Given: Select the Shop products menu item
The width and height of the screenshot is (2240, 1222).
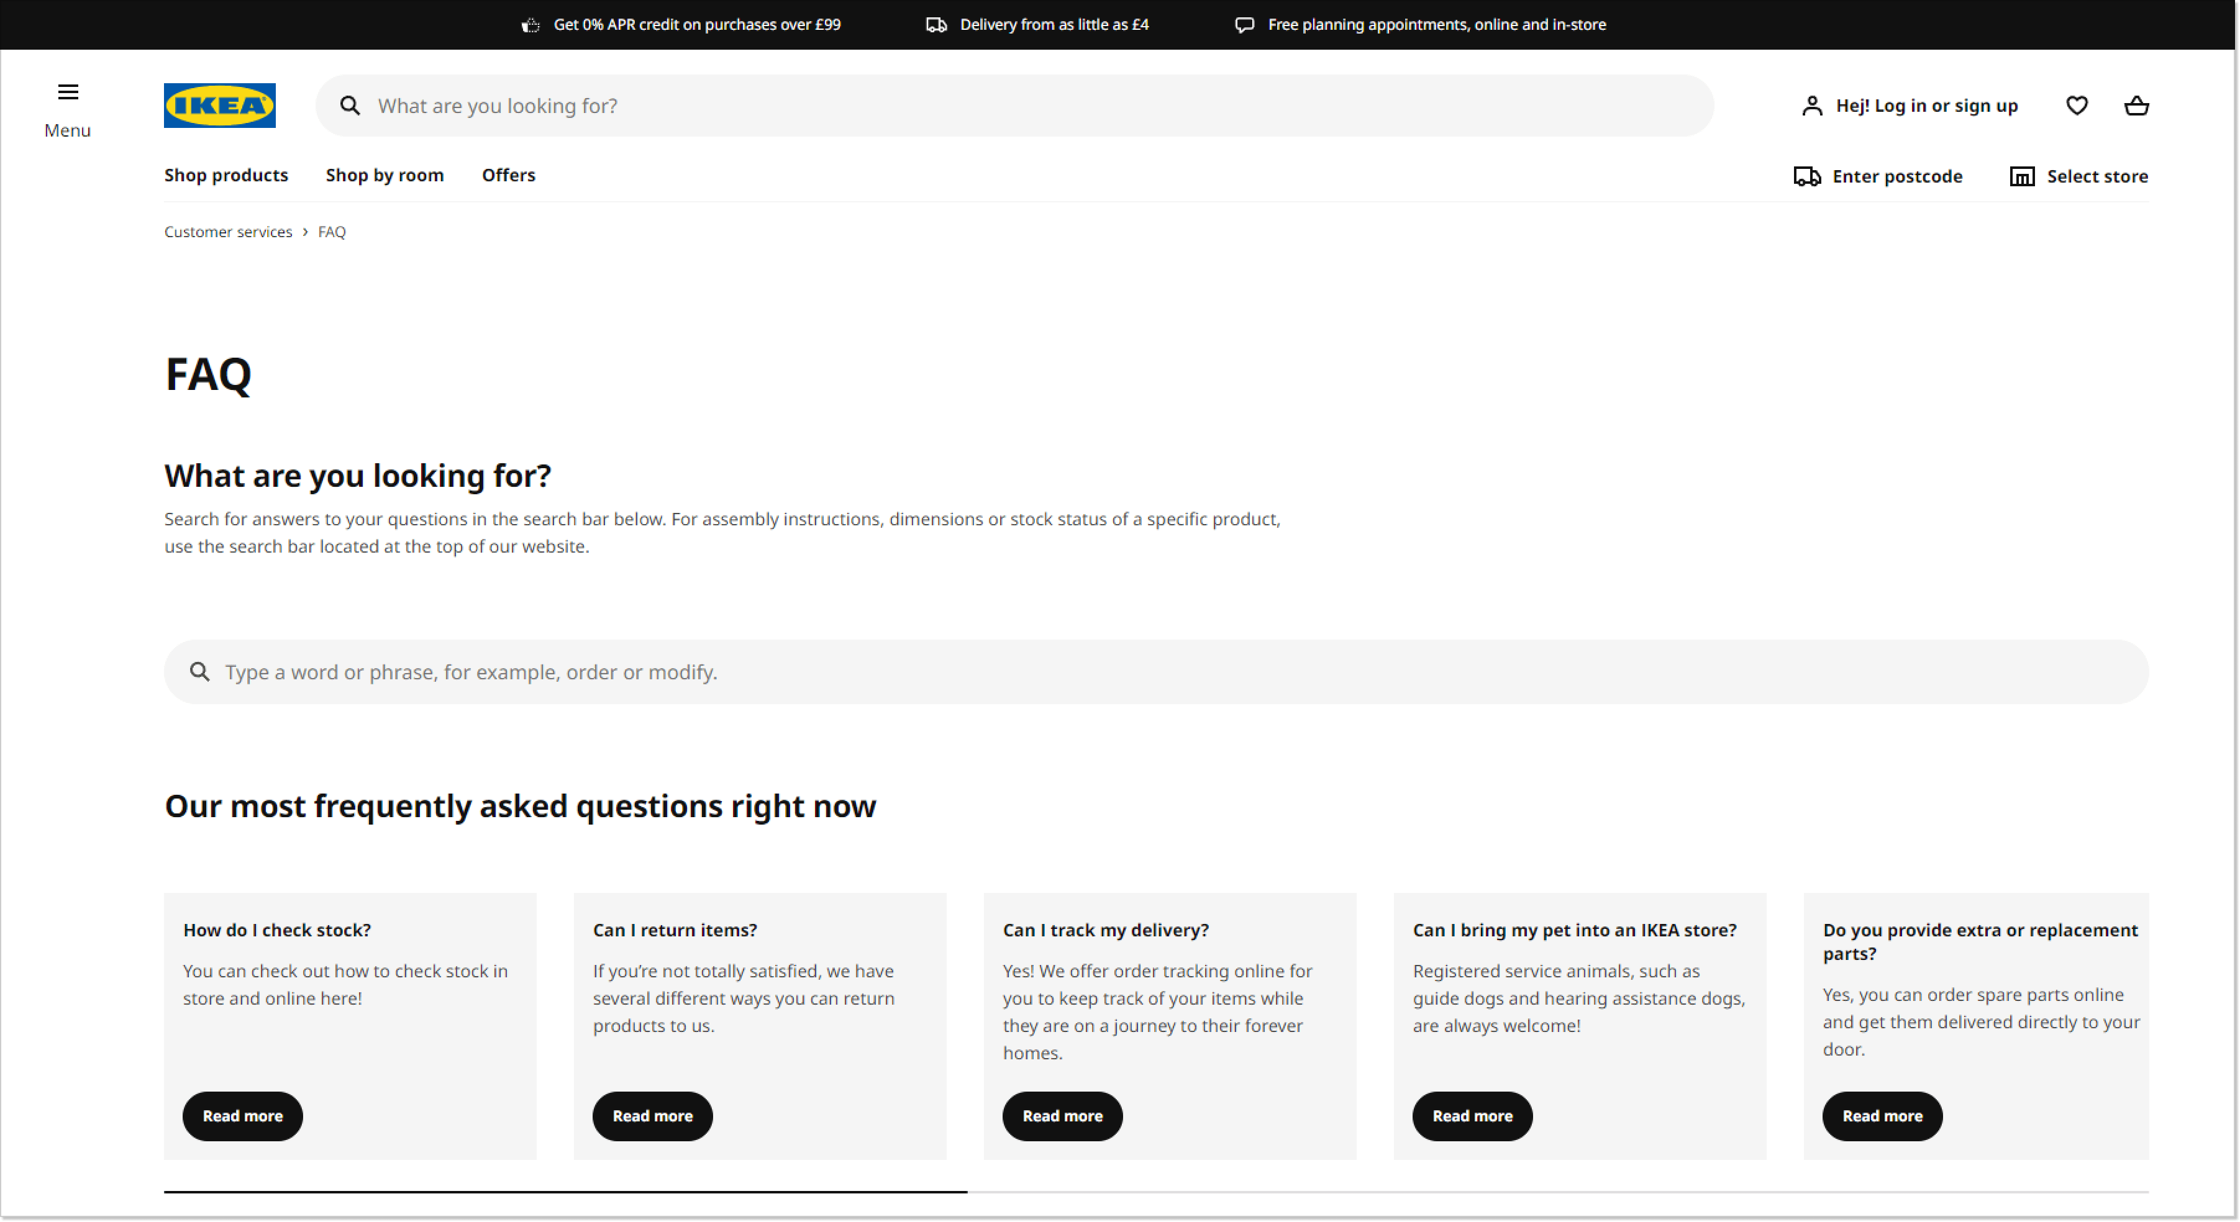Looking at the screenshot, I should click(x=226, y=174).
